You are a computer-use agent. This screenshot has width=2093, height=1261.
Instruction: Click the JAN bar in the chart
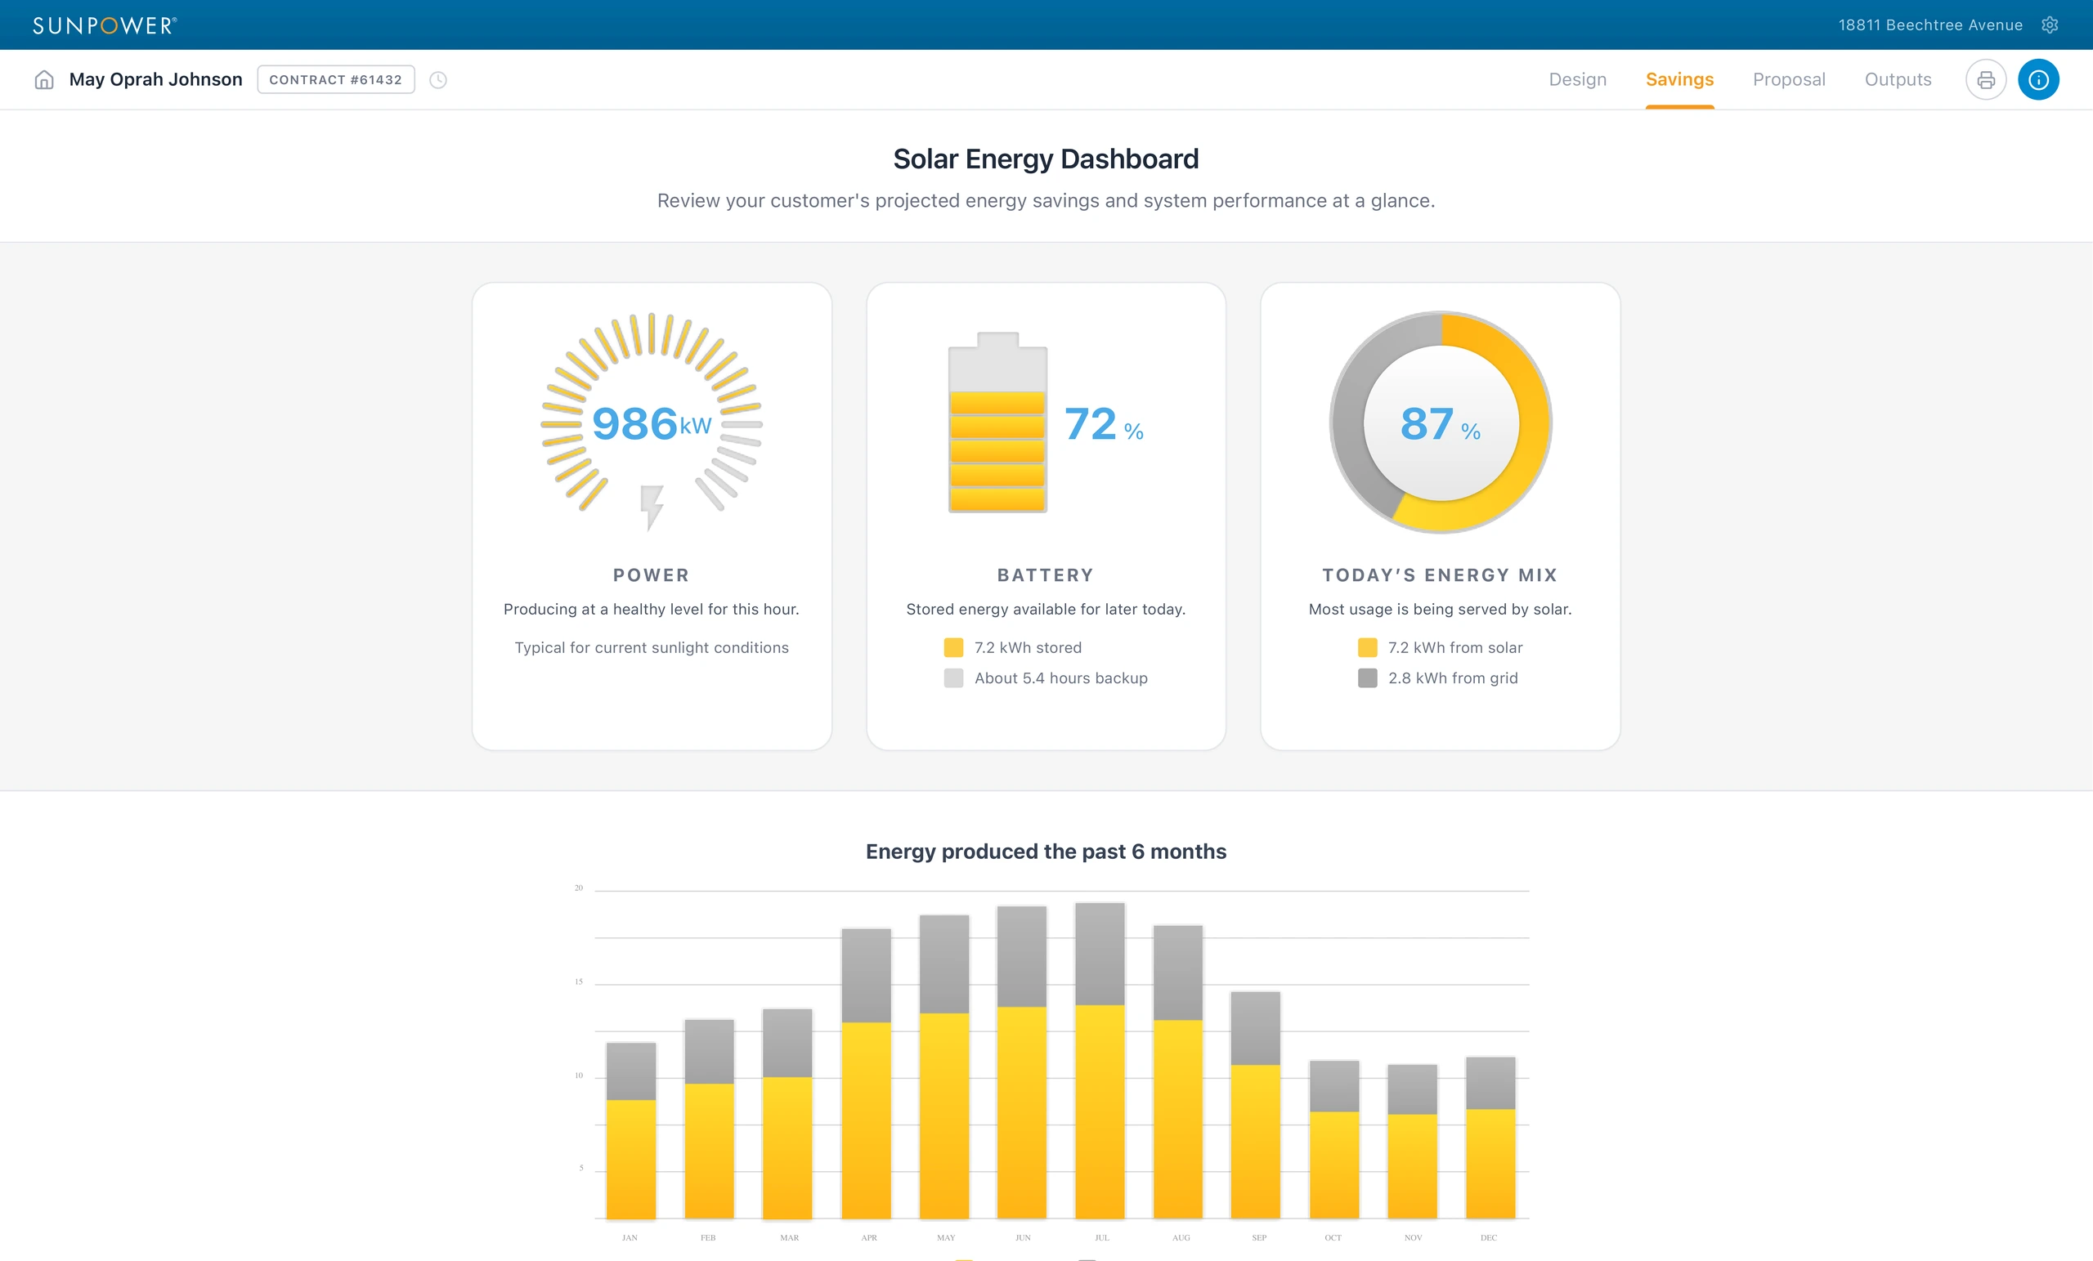[630, 1131]
